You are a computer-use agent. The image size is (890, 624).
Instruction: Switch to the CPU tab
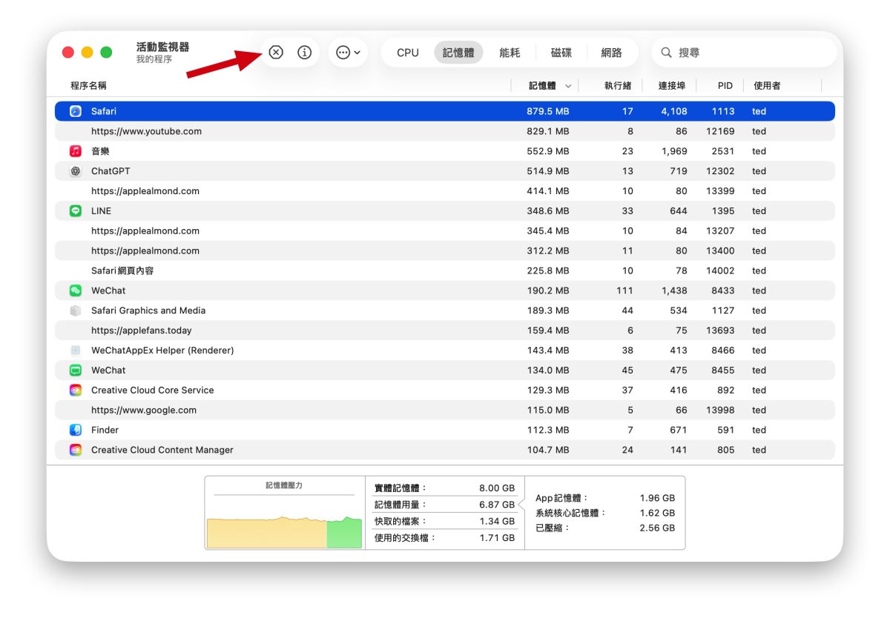pyautogui.click(x=408, y=53)
